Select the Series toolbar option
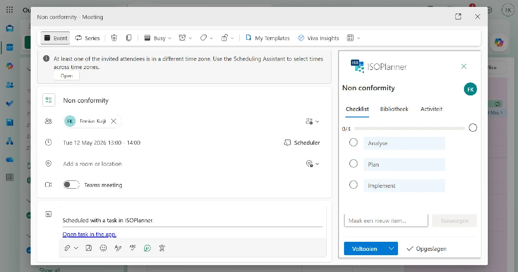Image resolution: width=518 pixels, height=272 pixels. tap(88, 38)
